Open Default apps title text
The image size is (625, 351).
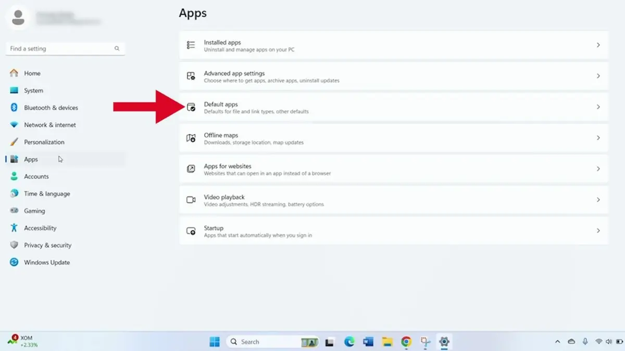click(221, 105)
